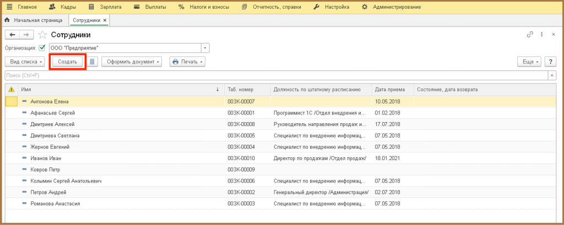Open the Настройка menu section
This screenshot has width=564, height=225.
pyautogui.click(x=331, y=7)
